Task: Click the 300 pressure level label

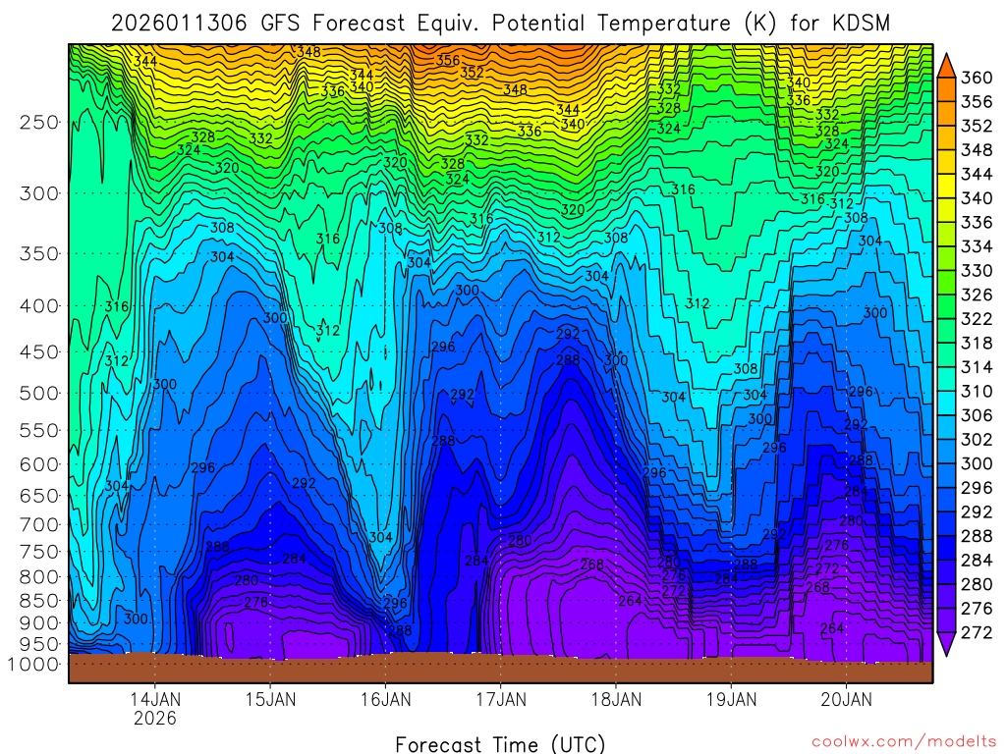Action: click(x=39, y=193)
